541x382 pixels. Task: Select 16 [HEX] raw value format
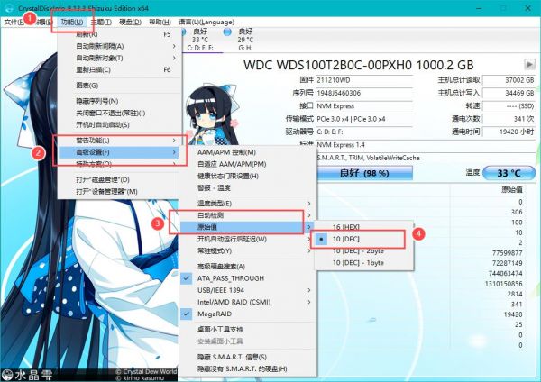(363, 227)
